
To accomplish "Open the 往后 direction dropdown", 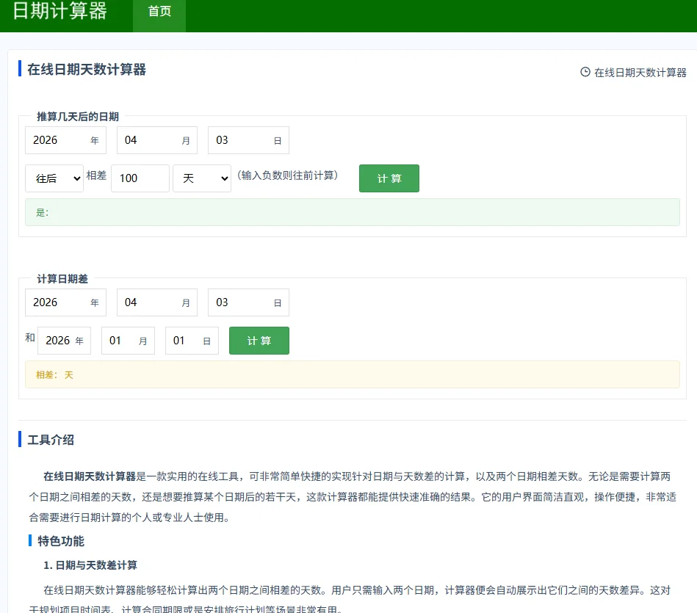I will [54, 178].
